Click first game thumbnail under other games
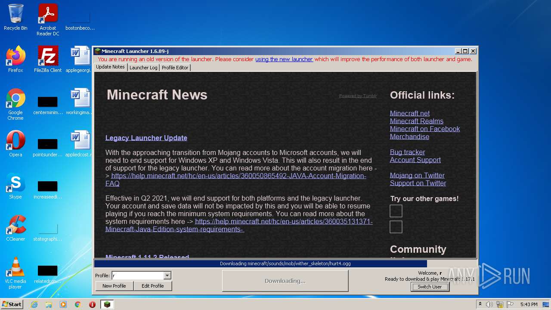This screenshot has width=551, height=310. click(396, 211)
